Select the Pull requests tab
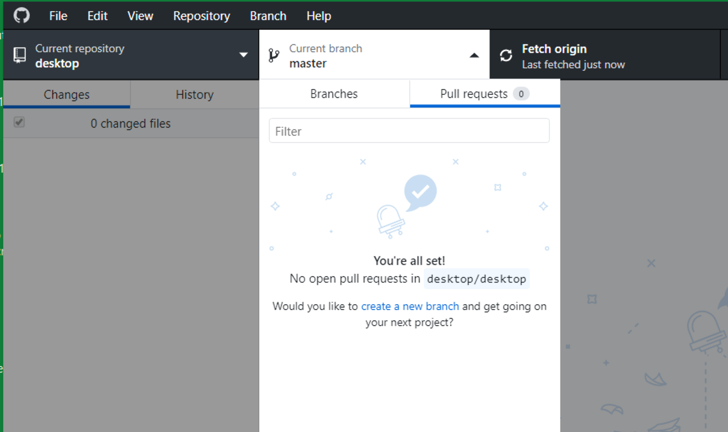Image resolution: width=728 pixels, height=432 pixels. click(x=485, y=94)
